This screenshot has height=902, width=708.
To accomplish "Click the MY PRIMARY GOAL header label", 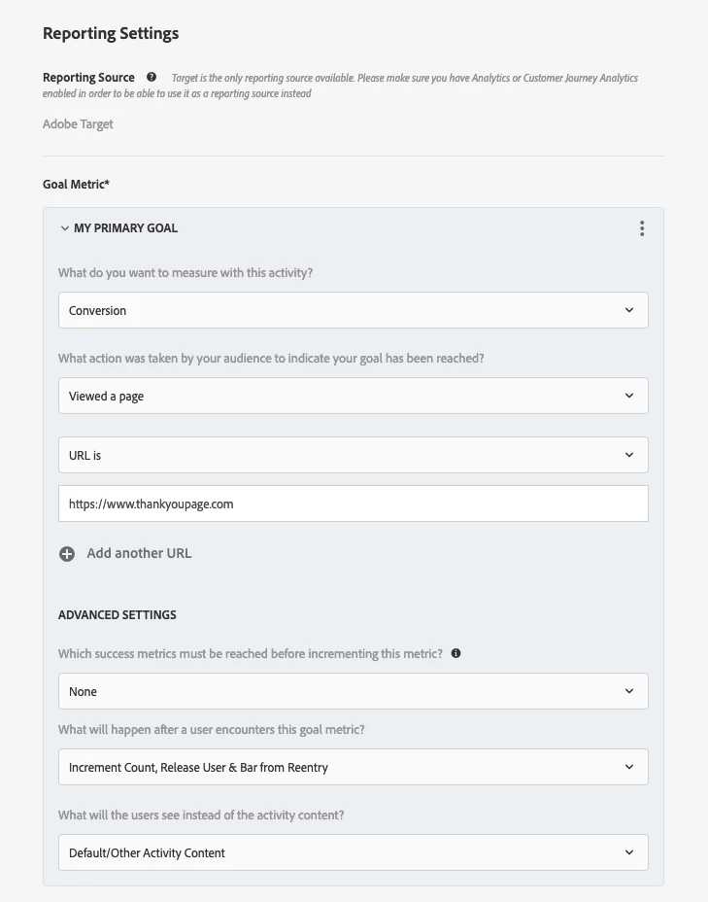I will point(125,228).
